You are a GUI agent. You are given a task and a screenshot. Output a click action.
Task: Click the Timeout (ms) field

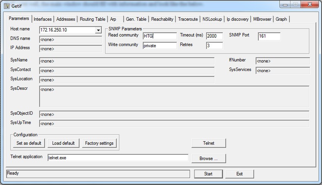coord(215,36)
